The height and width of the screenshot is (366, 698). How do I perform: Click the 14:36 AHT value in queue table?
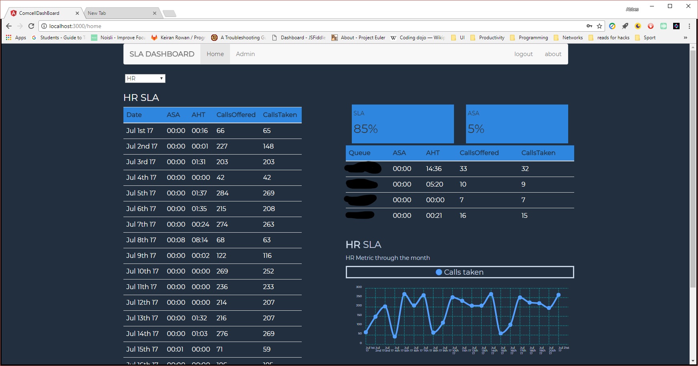click(x=434, y=169)
